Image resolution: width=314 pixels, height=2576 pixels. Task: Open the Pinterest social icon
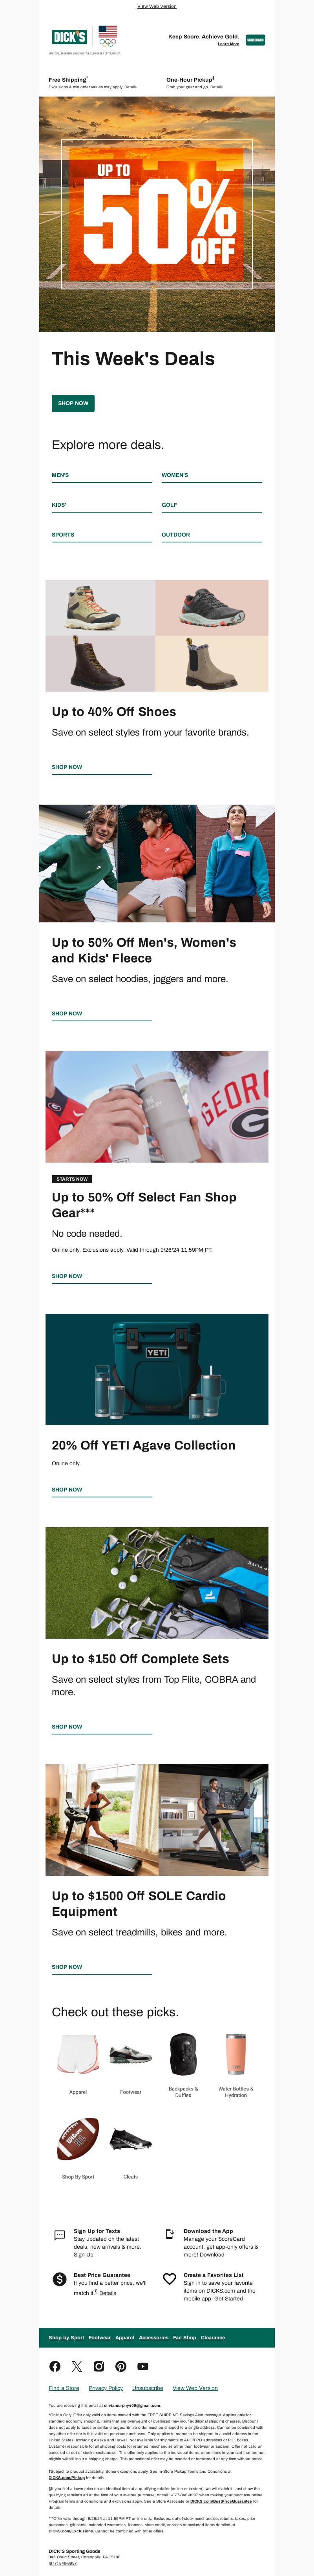[121, 2366]
